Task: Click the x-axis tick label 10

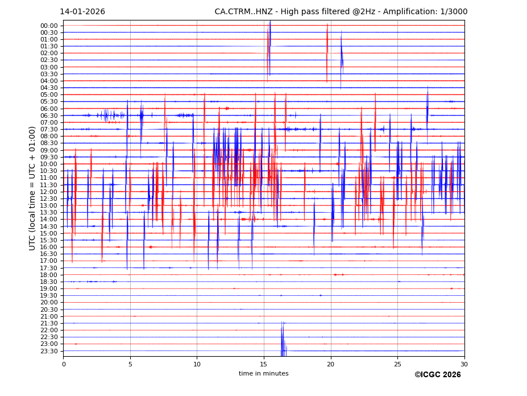Action: click(x=197, y=364)
